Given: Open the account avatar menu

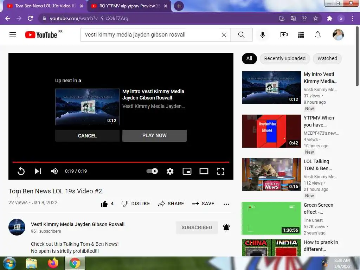Looking at the screenshot, I should 338,35.
